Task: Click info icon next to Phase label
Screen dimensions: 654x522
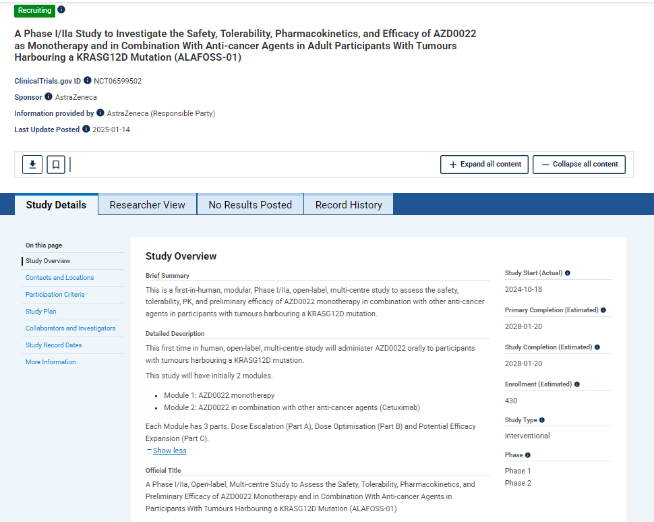Action: (528, 455)
